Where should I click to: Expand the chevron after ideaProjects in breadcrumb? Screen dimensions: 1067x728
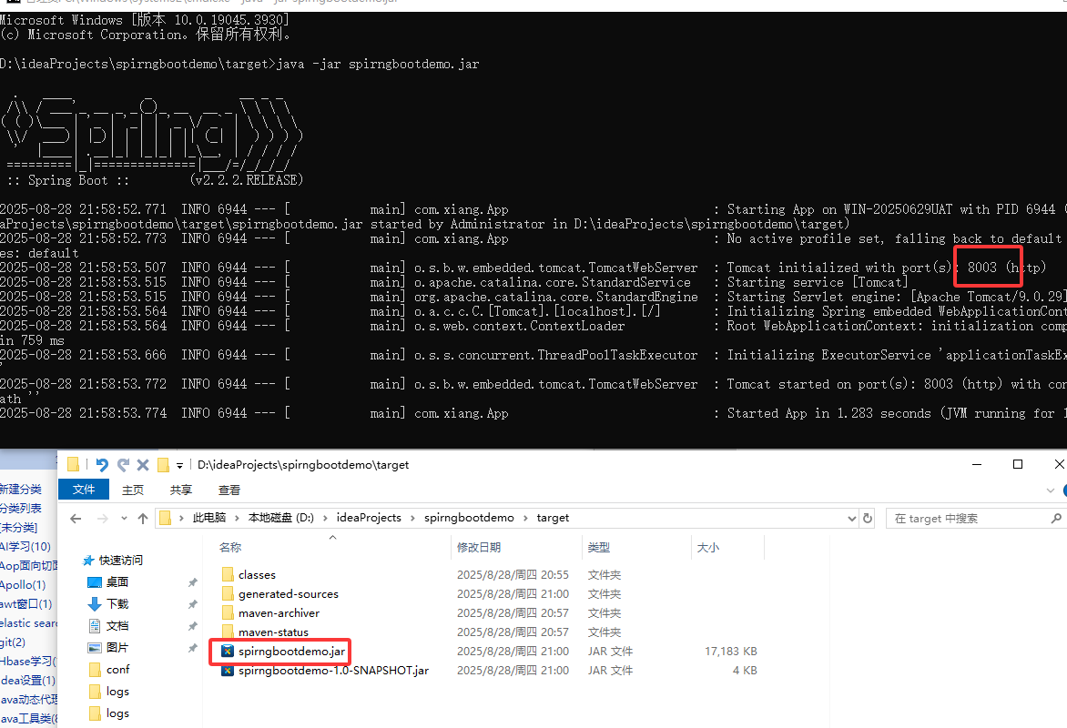click(x=413, y=519)
